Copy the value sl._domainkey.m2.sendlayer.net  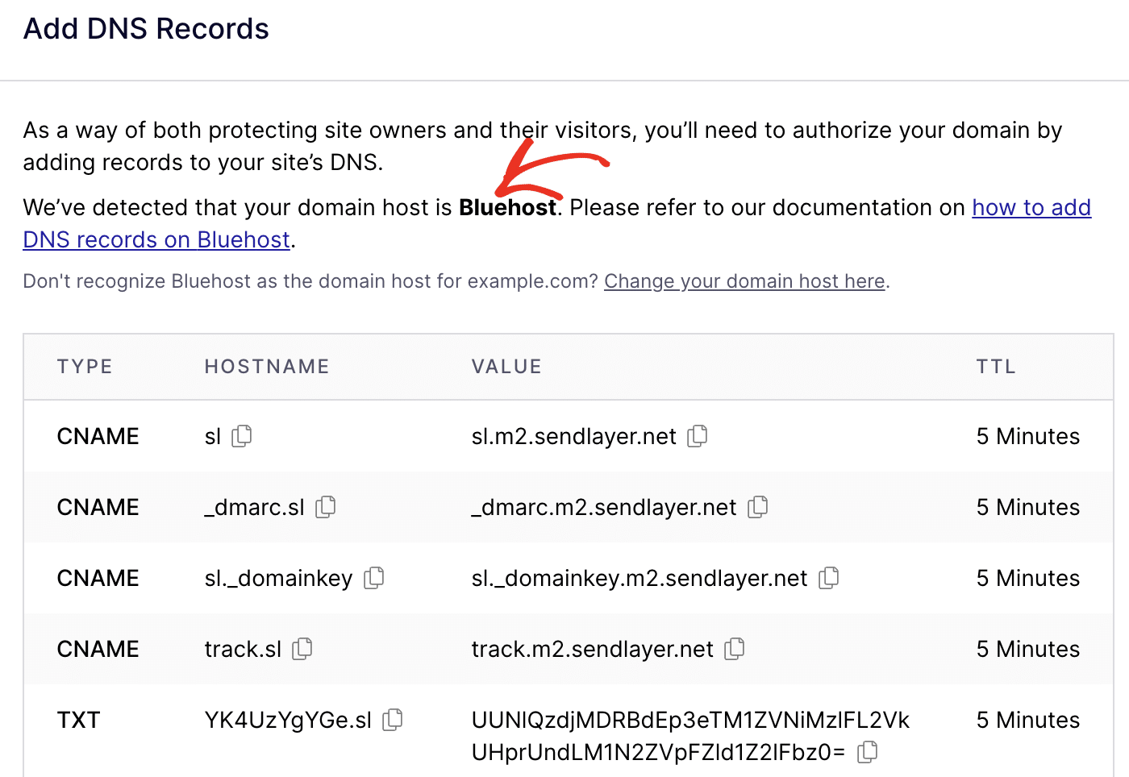tap(829, 578)
